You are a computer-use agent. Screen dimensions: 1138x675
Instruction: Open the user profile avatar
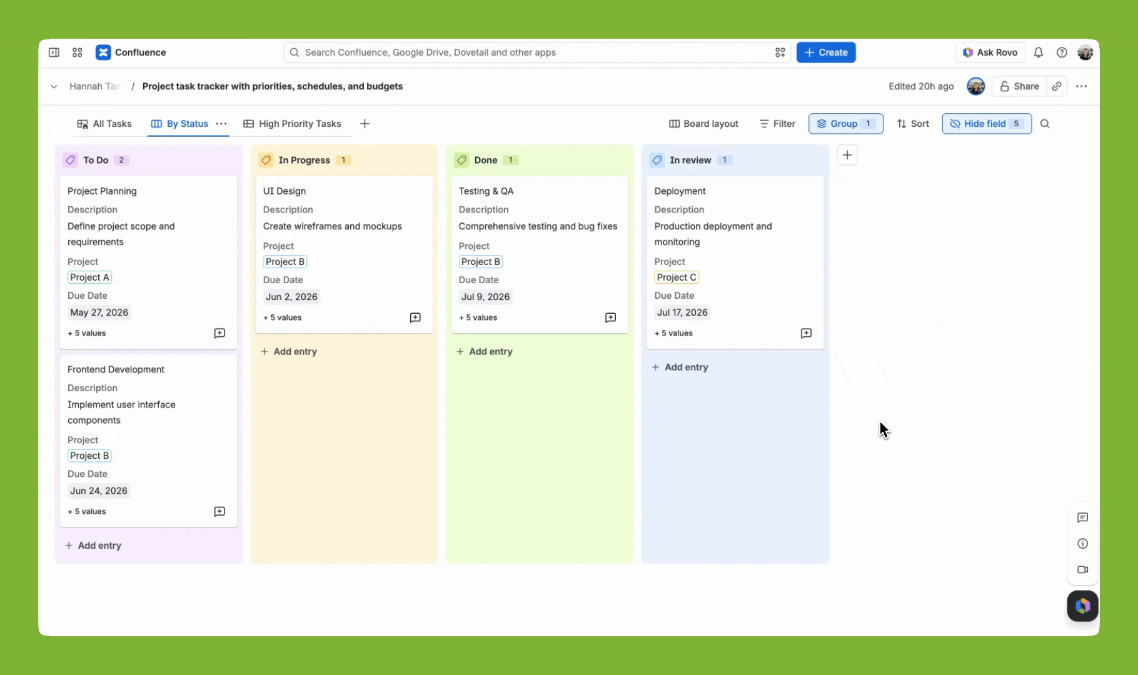tap(1085, 52)
